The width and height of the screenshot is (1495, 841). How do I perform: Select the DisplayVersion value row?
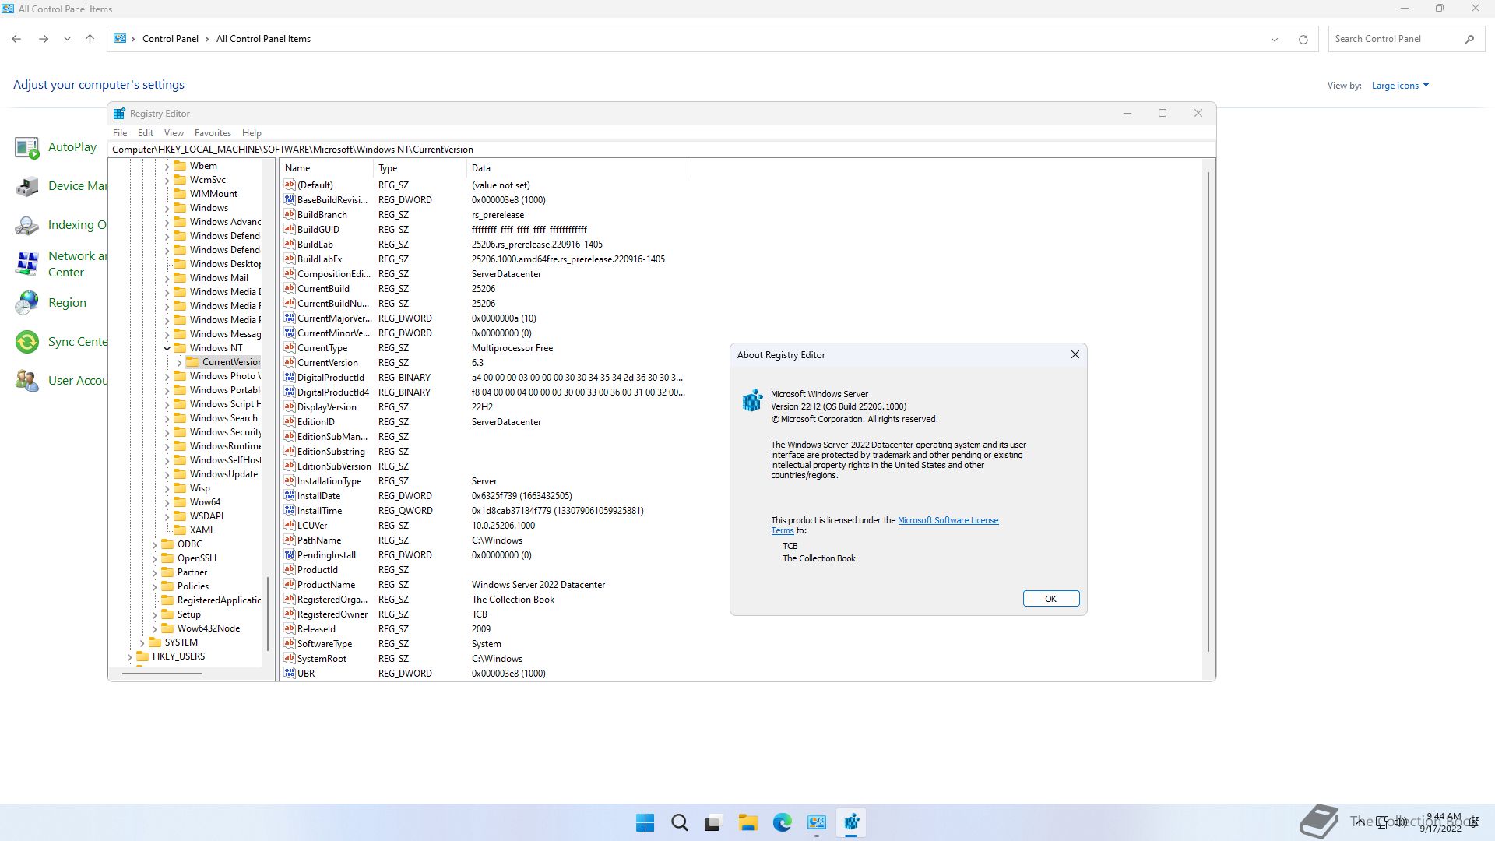click(x=484, y=407)
